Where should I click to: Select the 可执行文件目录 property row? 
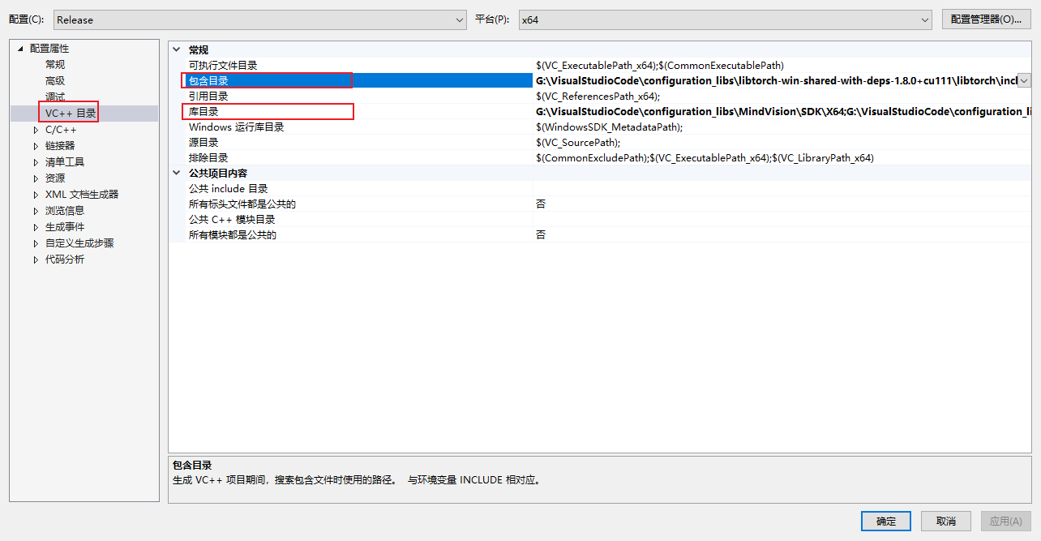[x=600, y=65]
